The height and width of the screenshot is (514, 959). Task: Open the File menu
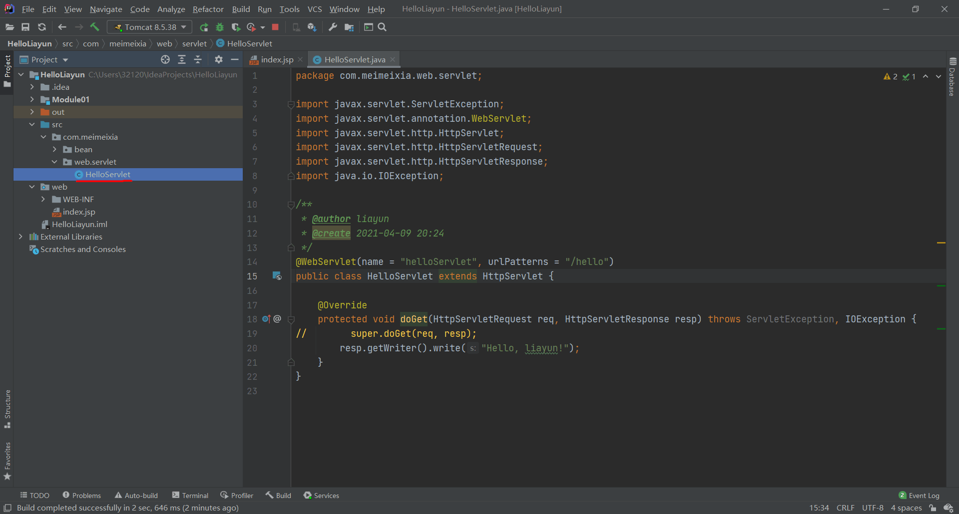coord(28,9)
